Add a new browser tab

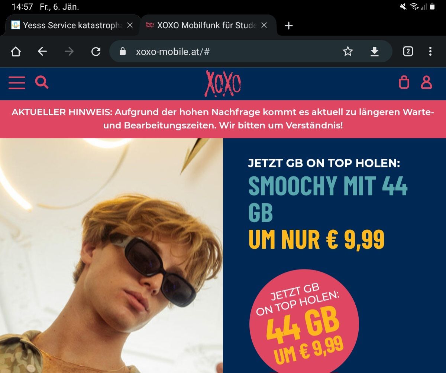pos(289,26)
